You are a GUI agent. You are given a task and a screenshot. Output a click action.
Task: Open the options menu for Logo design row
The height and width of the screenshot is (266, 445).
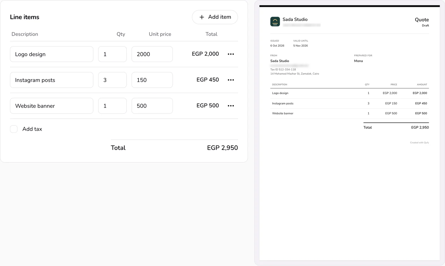231,54
